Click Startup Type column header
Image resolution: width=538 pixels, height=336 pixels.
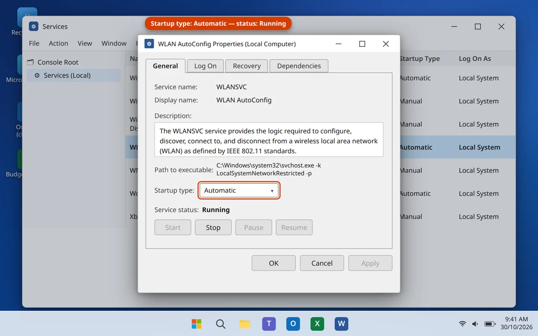click(419, 59)
